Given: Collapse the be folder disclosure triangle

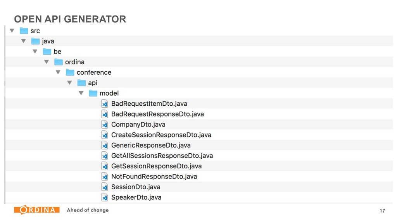Looking at the screenshot, I should tap(35, 51).
